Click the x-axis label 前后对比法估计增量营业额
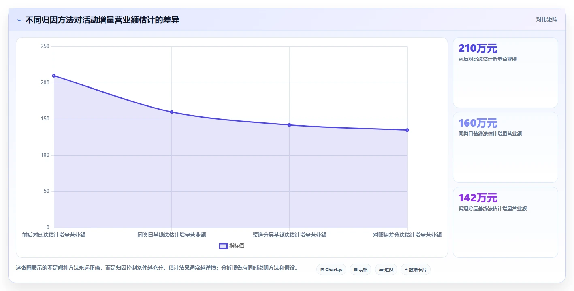The height and width of the screenshot is (291, 574). [x=54, y=235]
